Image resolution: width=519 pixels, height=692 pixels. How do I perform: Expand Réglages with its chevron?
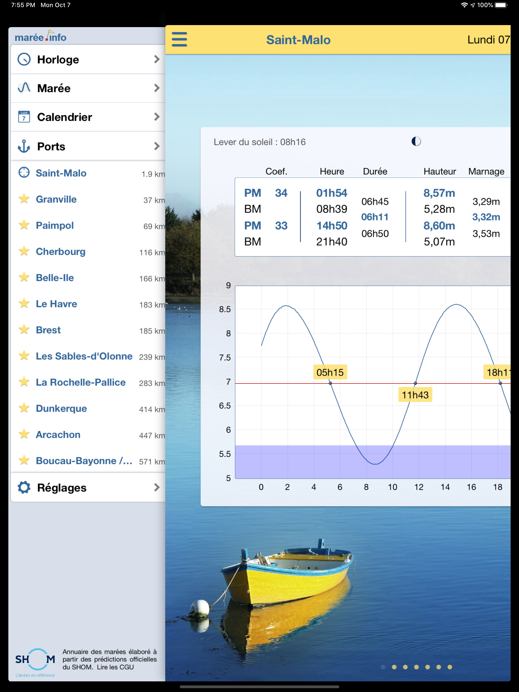157,487
